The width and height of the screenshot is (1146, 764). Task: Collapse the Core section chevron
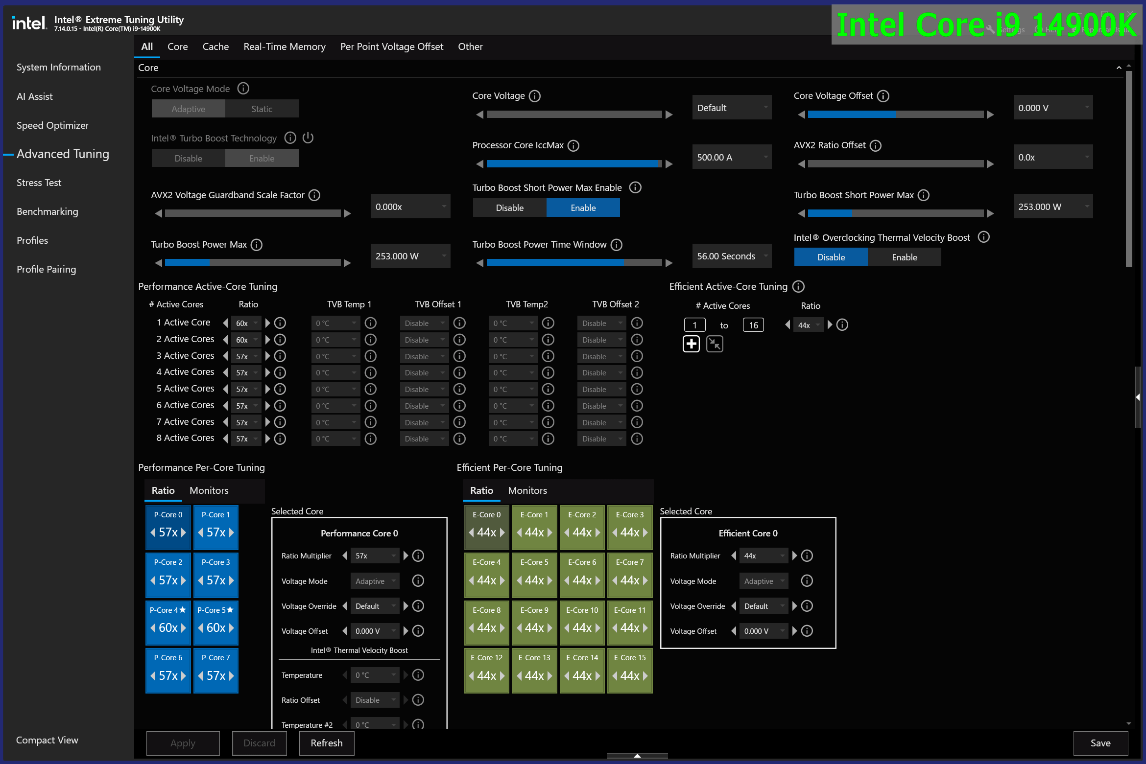(x=1119, y=68)
